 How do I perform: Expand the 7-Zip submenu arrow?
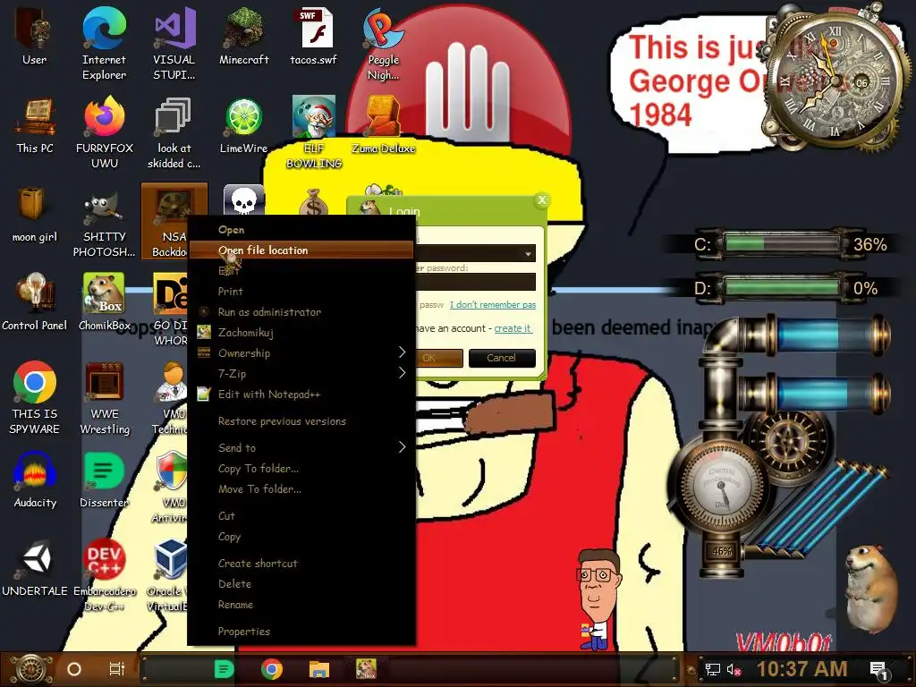402,373
